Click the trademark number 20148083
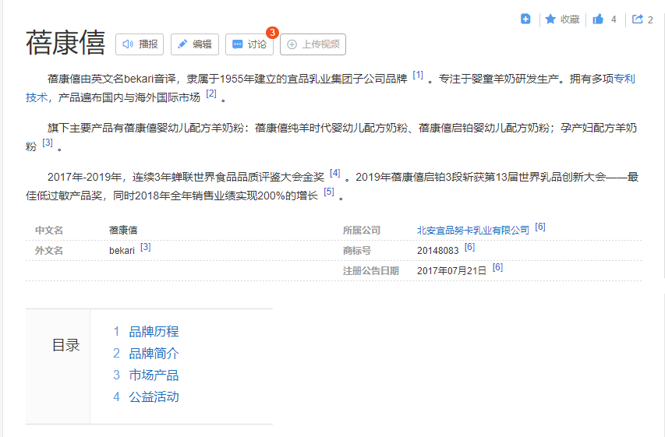 click(x=437, y=251)
